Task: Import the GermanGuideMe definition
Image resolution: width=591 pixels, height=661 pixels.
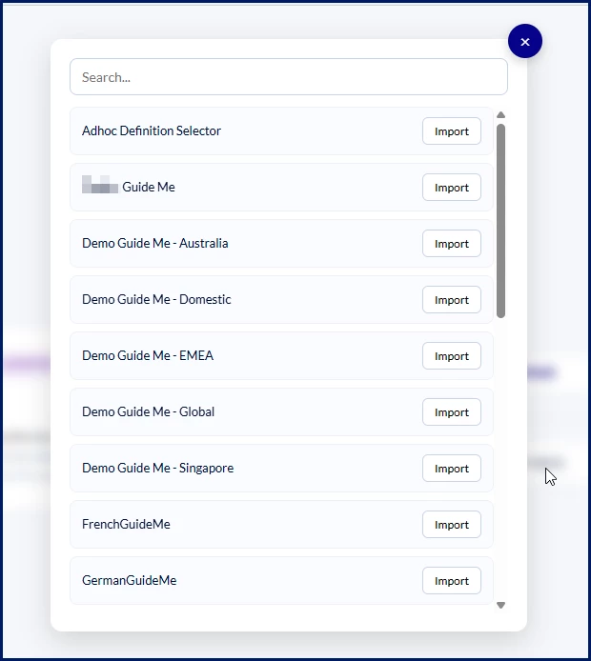Action: tap(452, 580)
